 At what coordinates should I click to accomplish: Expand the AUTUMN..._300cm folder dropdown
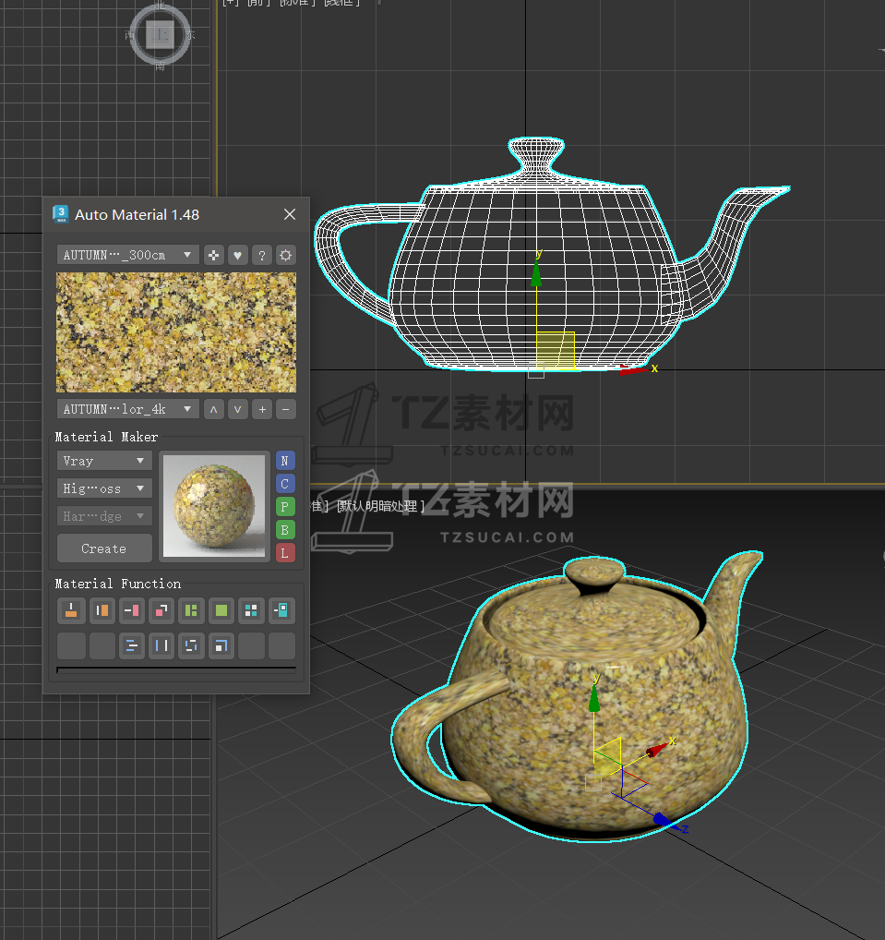(127, 255)
